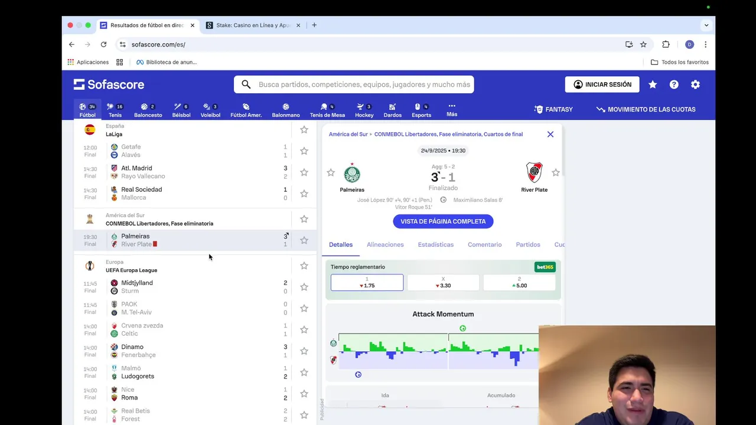The height and width of the screenshot is (425, 756).
Task: Select the Balonmano sport icon
Action: click(x=286, y=110)
